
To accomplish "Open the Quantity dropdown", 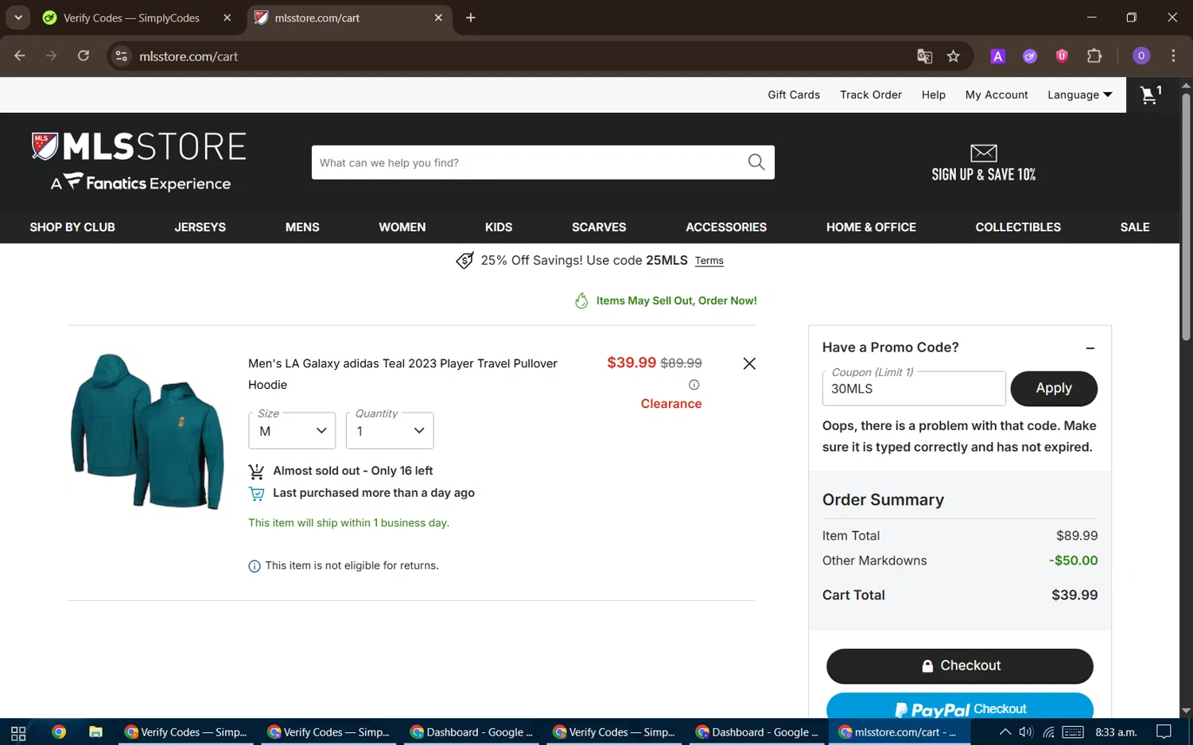I will click(390, 430).
